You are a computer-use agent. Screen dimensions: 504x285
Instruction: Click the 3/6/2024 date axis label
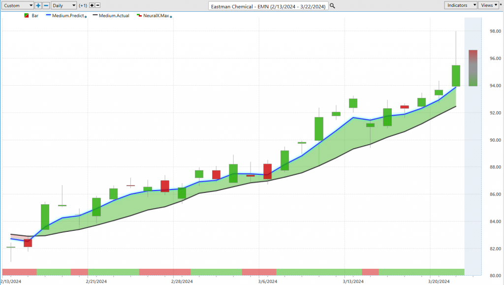click(267, 282)
